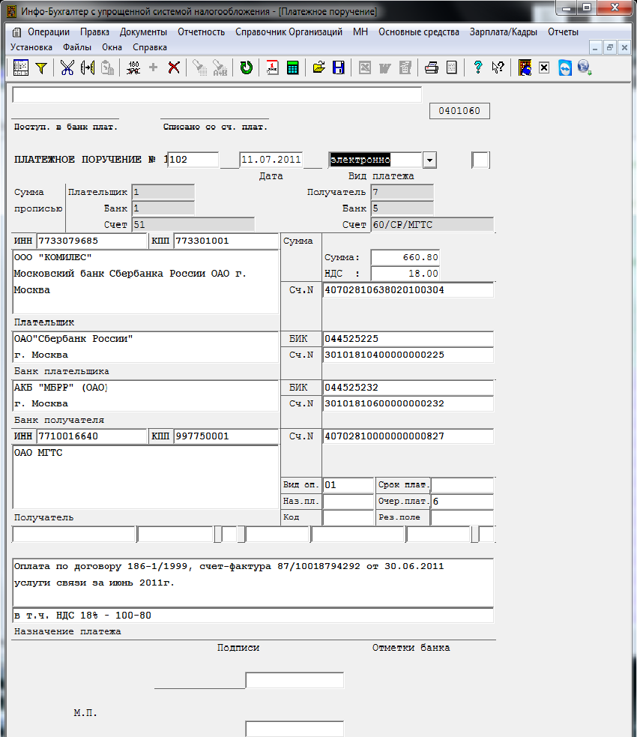Click the green refresh arrow icon
The height and width of the screenshot is (737, 637).
coord(246,68)
